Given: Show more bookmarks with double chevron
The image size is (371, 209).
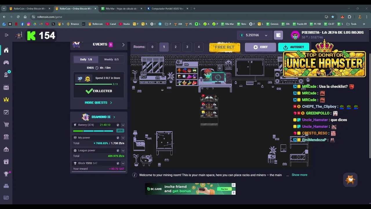Looking at the screenshot, I should pos(364,24).
